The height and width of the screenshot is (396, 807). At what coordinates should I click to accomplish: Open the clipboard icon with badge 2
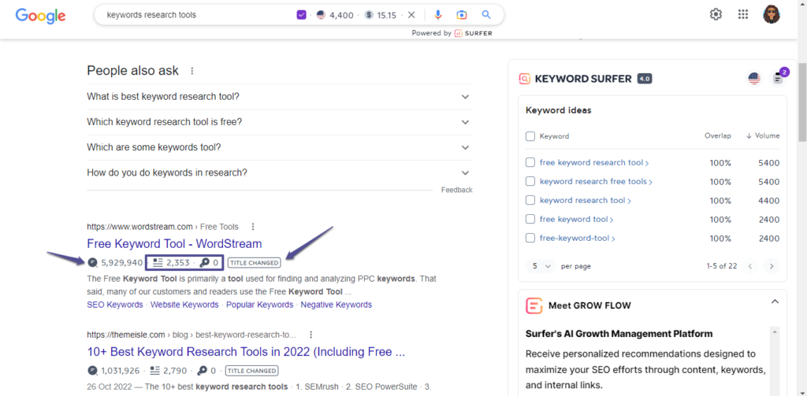pyautogui.click(x=779, y=78)
